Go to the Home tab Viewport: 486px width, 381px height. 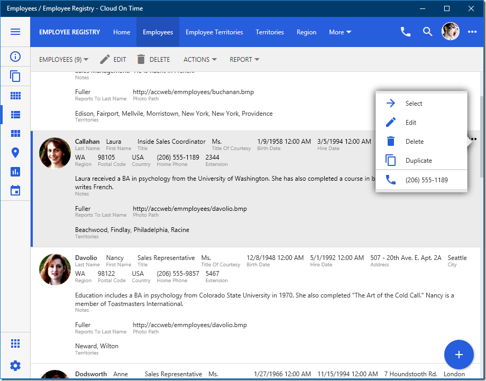pyautogui.click(x=122, y=32)
